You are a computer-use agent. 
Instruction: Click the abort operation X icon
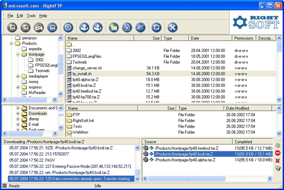pyautogui.click(x=68, y=28)
